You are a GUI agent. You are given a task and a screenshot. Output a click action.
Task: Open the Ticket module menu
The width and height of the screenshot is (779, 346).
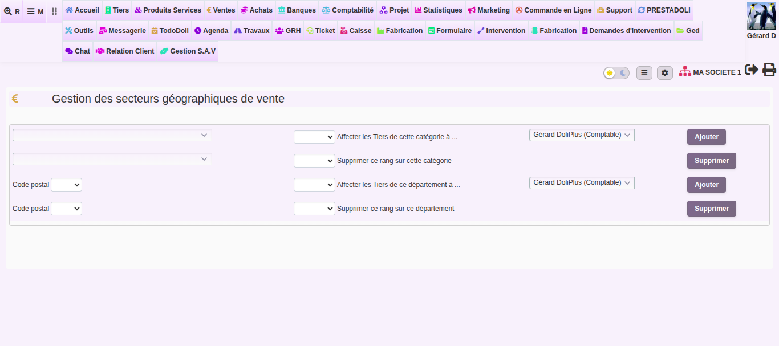pyautogui.click(x=320, y=31)
